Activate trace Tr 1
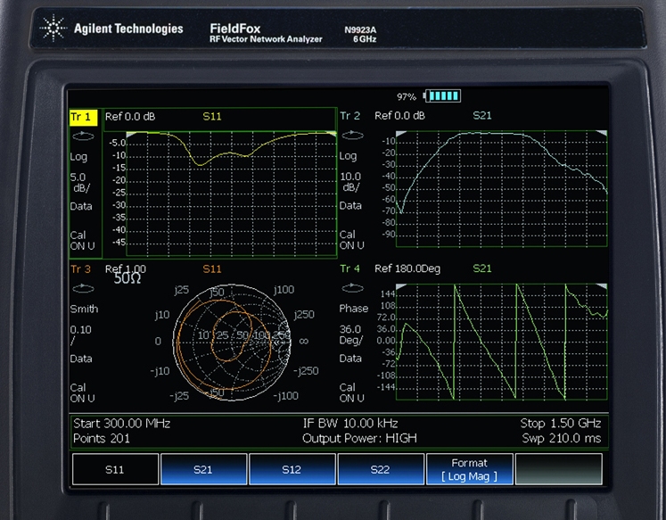The width and height of the screenshot is (666, 520). (82, 116)
